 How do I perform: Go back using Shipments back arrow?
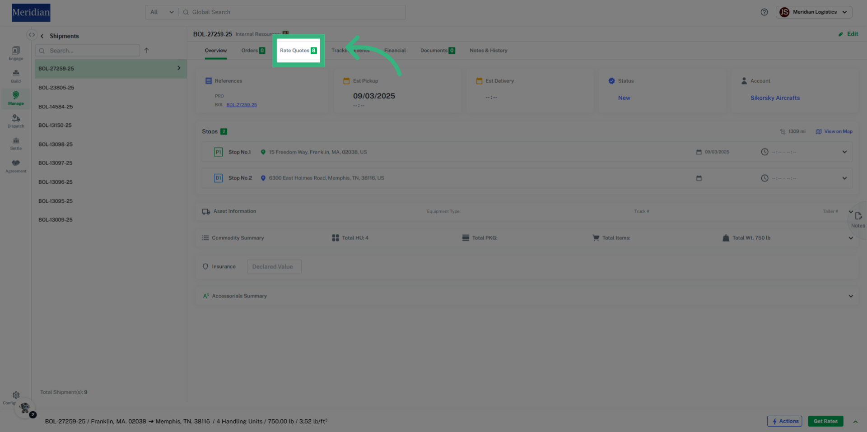pos(42,36)
